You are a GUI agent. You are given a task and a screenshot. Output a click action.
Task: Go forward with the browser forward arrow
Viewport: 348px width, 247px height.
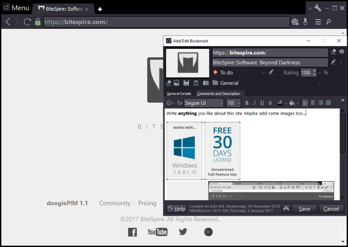point(17,22)
